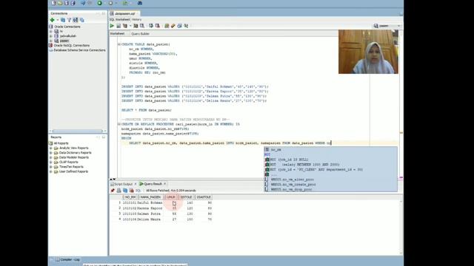Click the Open file folder icon
The height and width of the screenshot is (266, 474).
click(60, 3)
